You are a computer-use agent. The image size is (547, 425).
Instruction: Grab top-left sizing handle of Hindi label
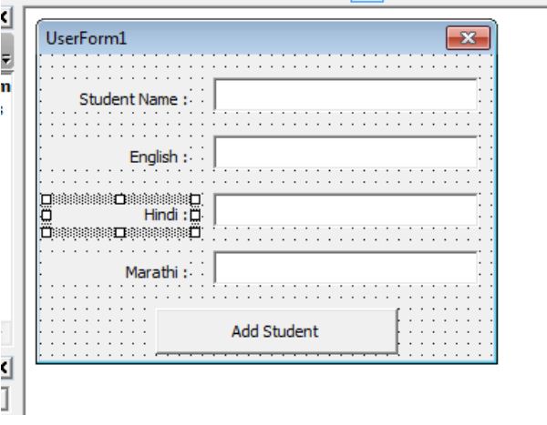pyautogui.click(x=45, y=198)
